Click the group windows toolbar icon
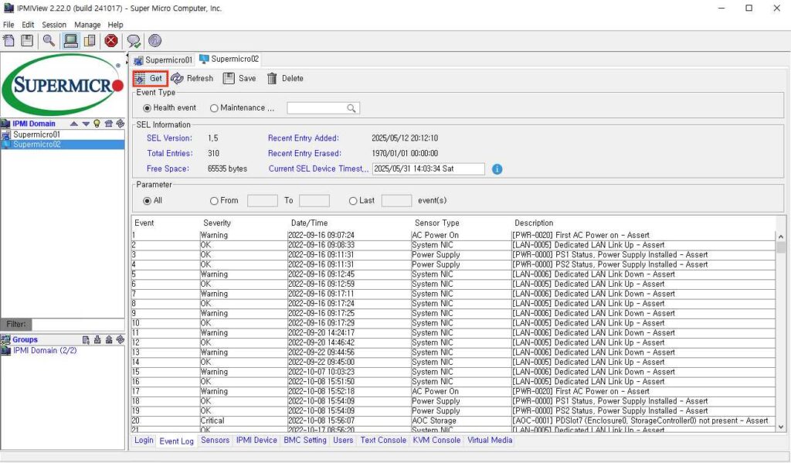 coord(90,40)
